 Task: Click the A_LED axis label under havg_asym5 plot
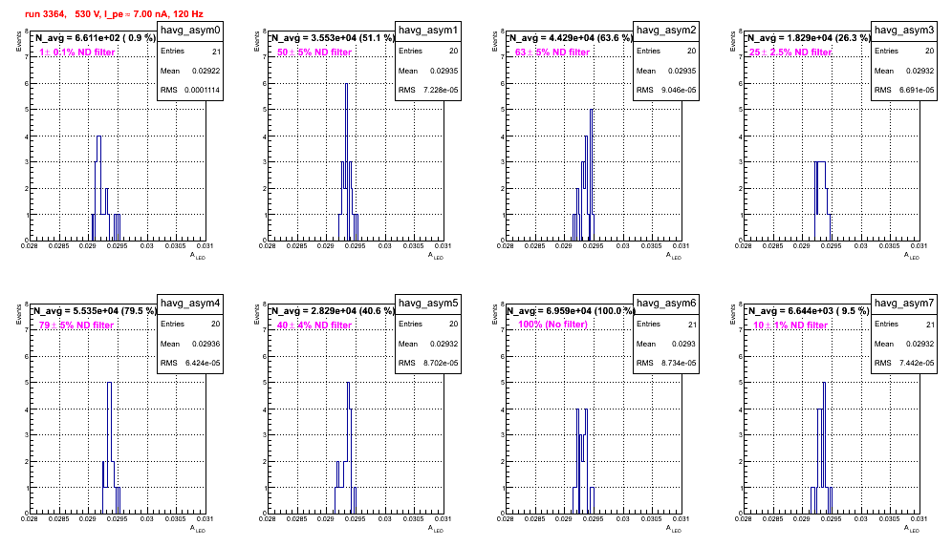tap(436, 529)
